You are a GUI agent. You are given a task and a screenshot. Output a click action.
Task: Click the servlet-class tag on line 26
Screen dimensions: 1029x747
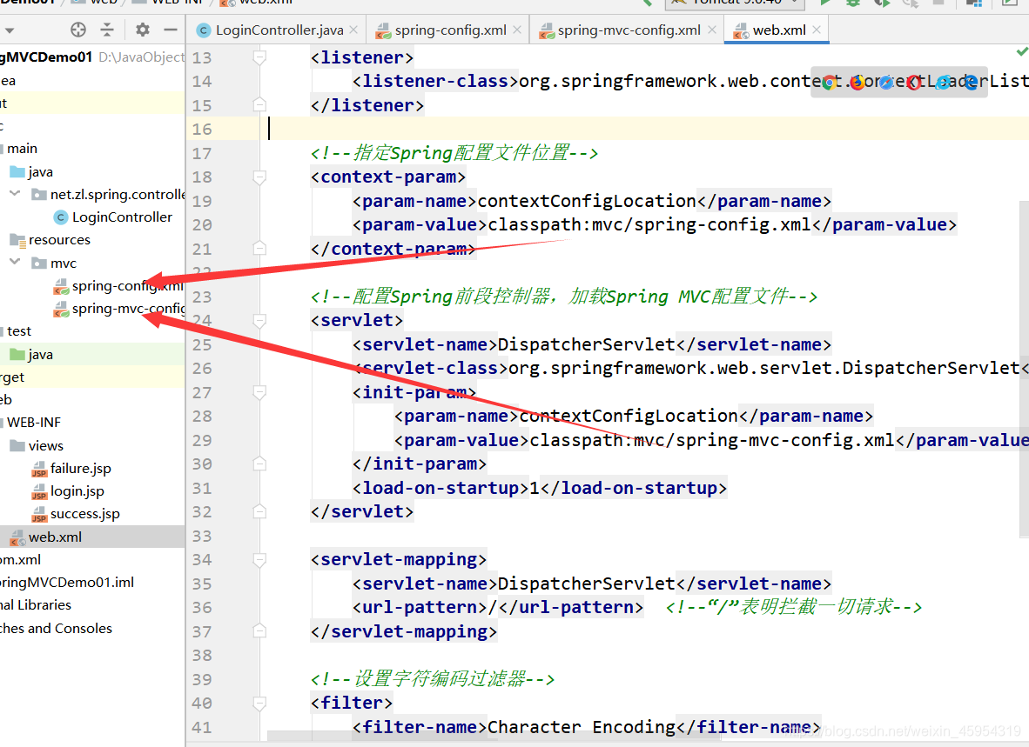point(430,368)
